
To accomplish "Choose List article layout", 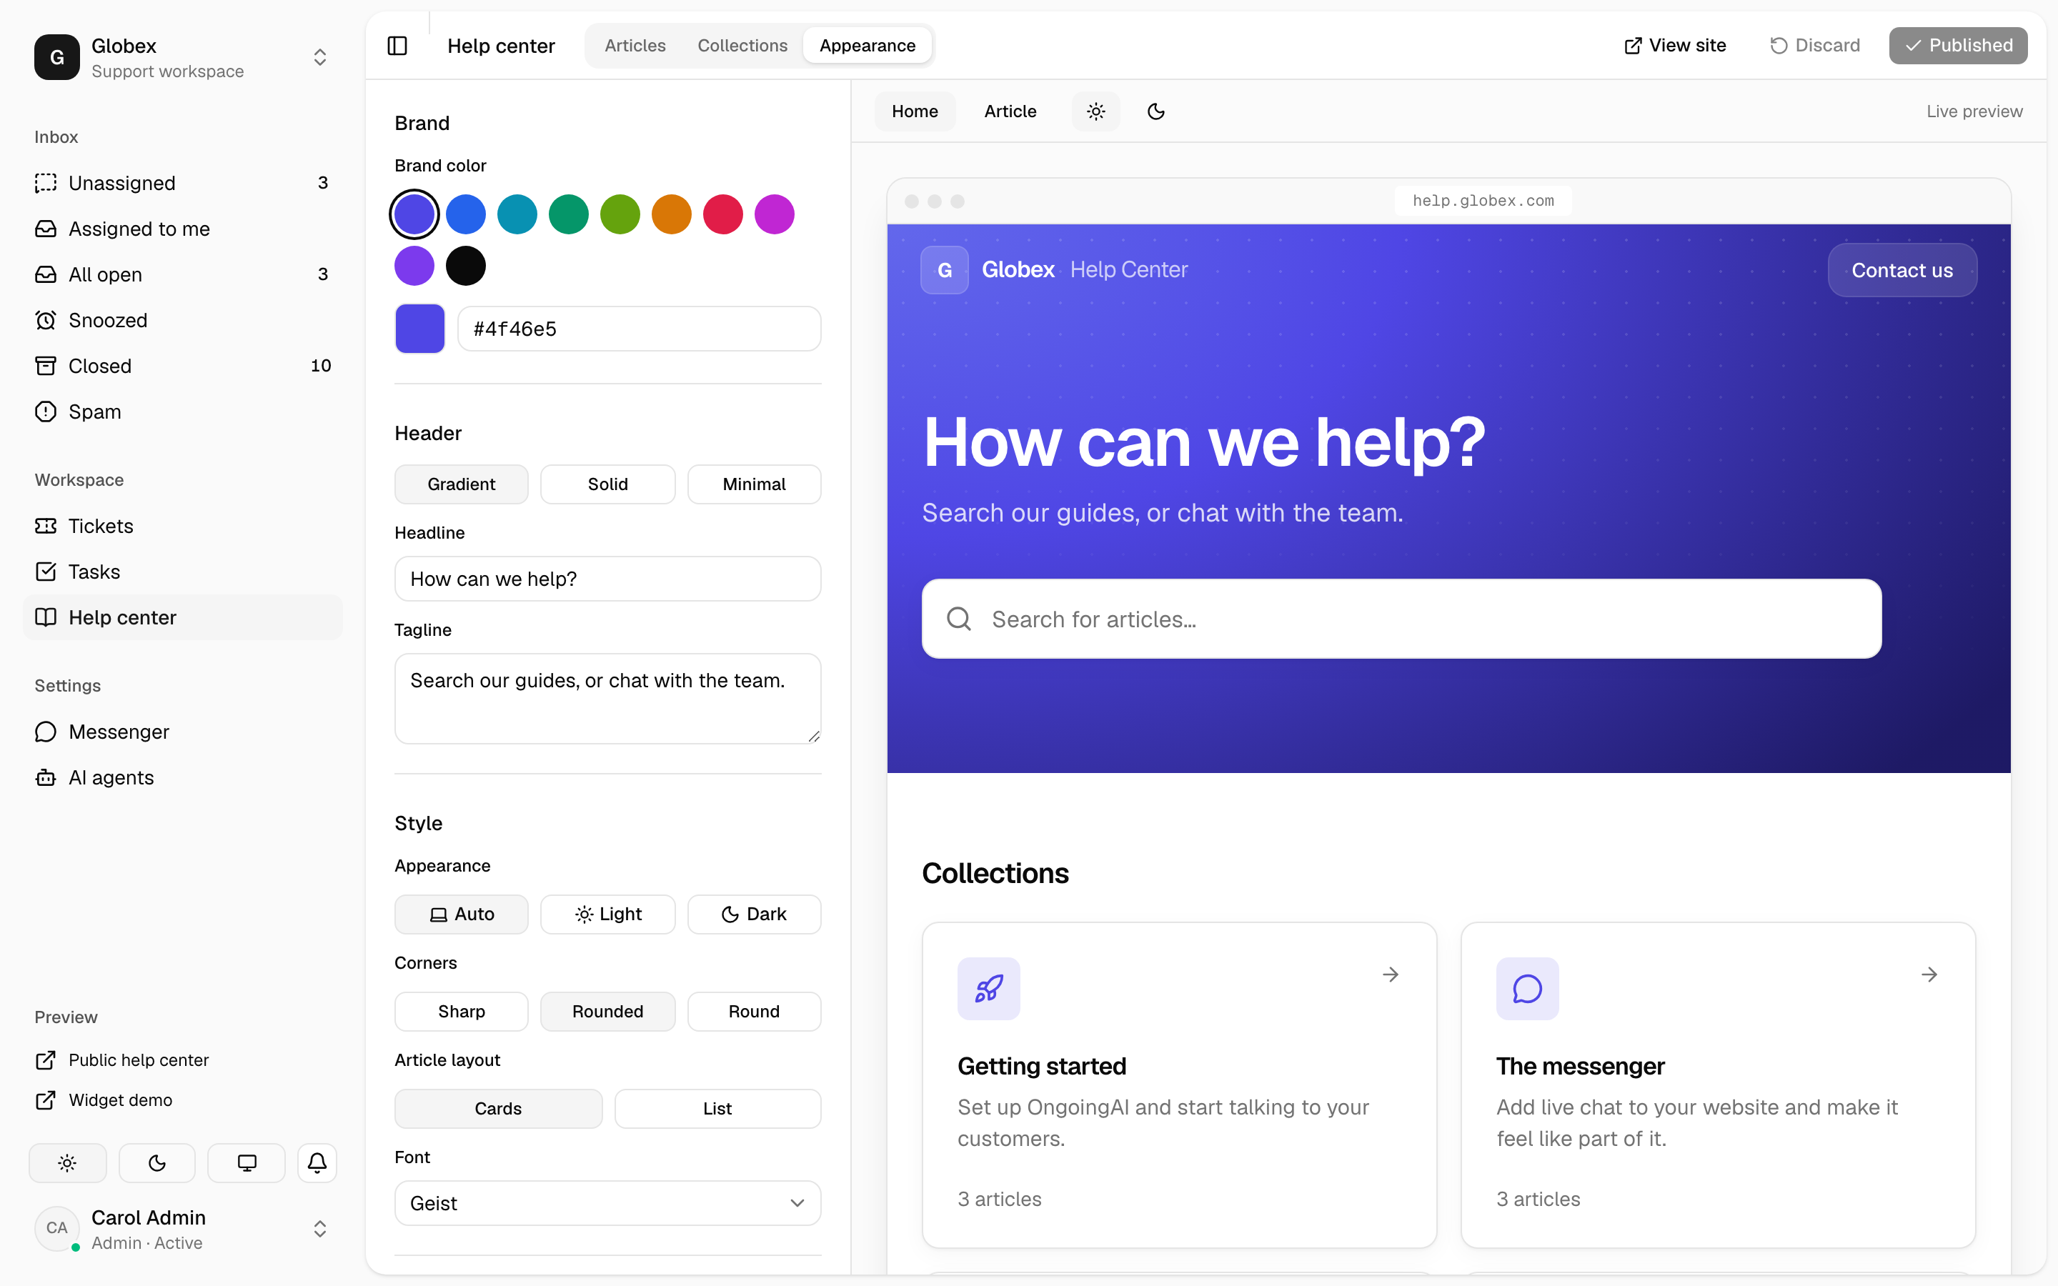I will tap(717, 1108).
